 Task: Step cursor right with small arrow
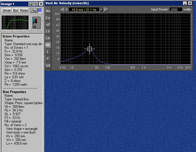(102, 10)
